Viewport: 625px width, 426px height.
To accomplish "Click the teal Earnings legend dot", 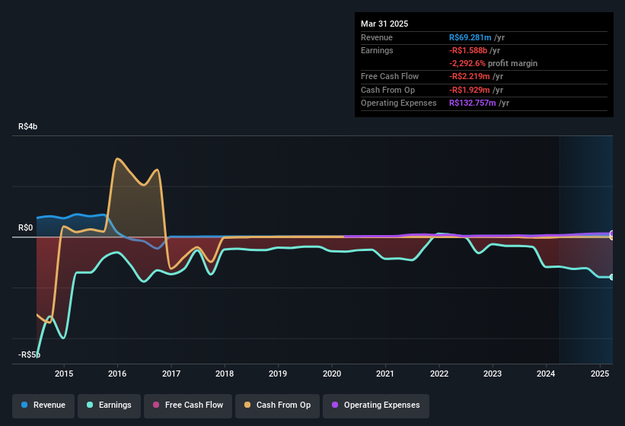I will click(90, 405).
